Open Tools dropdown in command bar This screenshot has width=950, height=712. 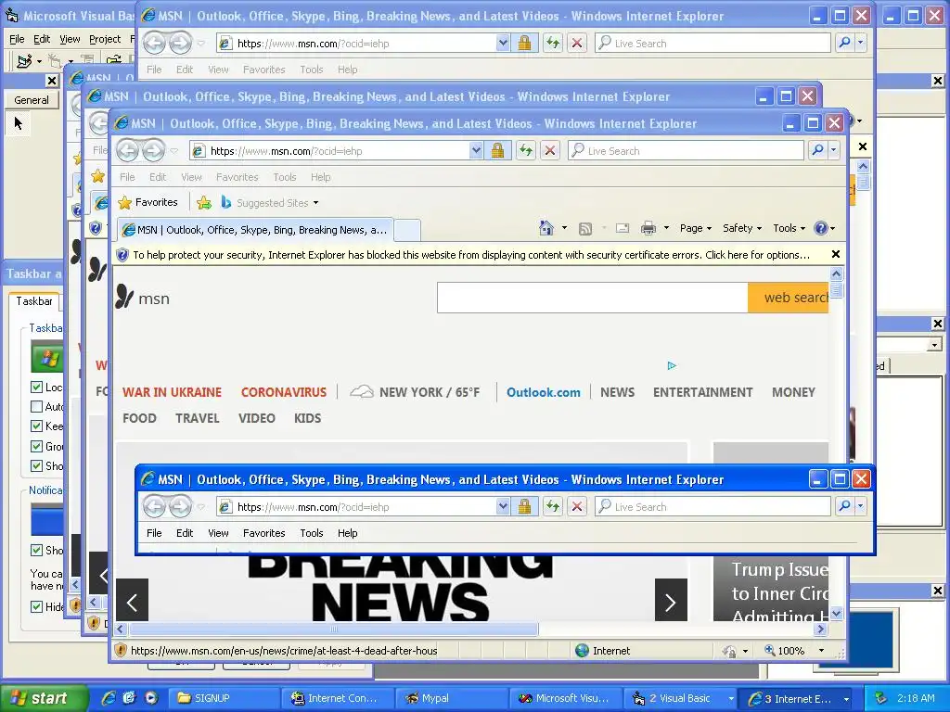(789, 228)
